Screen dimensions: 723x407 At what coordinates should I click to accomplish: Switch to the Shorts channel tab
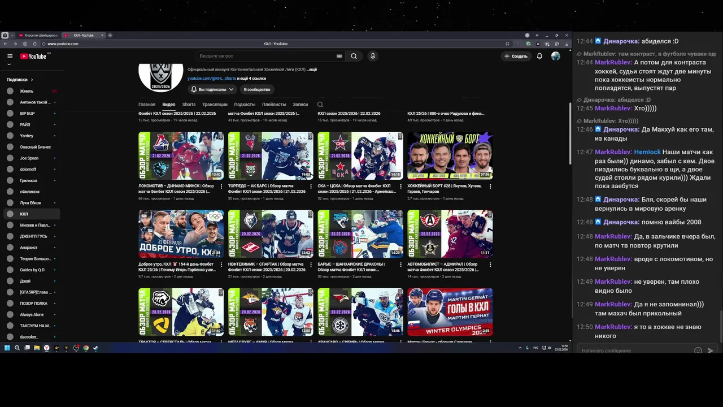(x=189, y=105)
